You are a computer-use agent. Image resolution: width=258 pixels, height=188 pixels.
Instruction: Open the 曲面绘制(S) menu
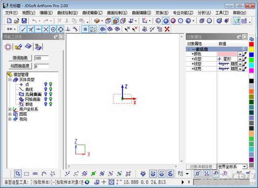pyautogui.click(x=117, y=13)
